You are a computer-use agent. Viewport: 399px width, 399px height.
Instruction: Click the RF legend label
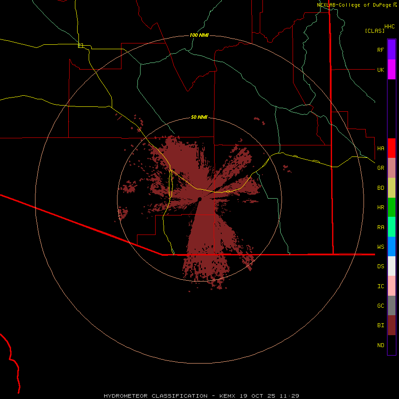click(380, 50)
